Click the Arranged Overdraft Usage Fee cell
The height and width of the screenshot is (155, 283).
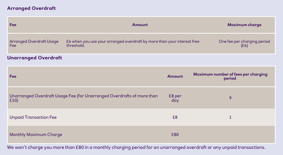(34, 43)
